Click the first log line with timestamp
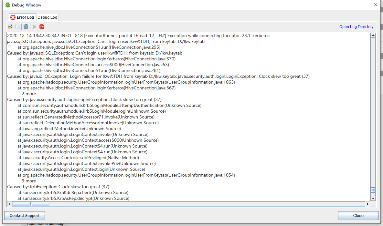Image resolution: width=383 pixels, height=226 pixels. pos(138,36)
